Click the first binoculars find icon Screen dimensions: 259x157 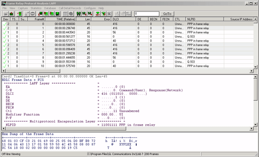point(78,13)
